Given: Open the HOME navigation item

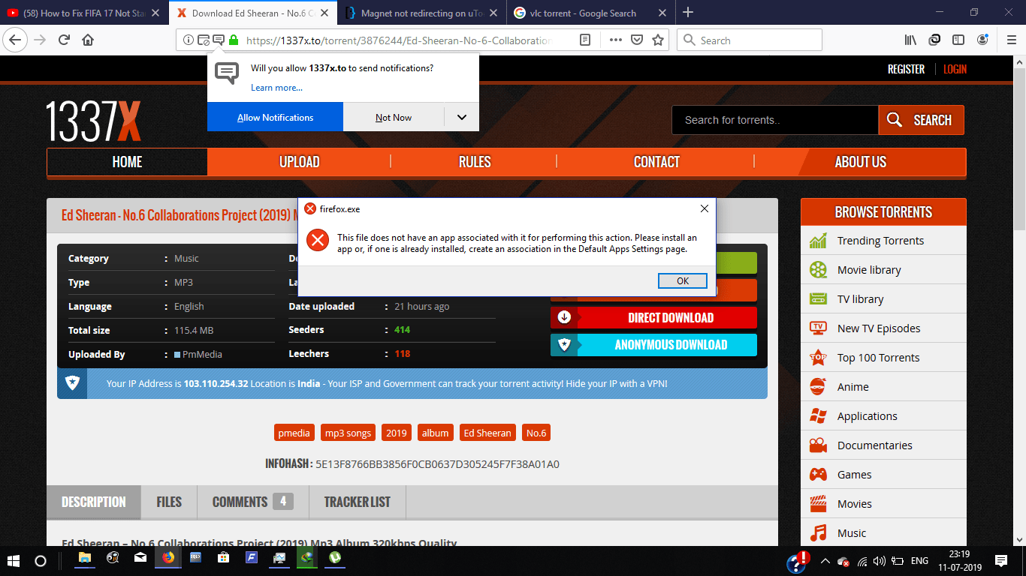Looking at the screenshot, I should tap(127, 162).
